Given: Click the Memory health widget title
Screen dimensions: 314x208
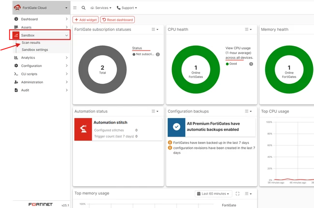Looking at the screenshot, I should [x=274, y=29].
